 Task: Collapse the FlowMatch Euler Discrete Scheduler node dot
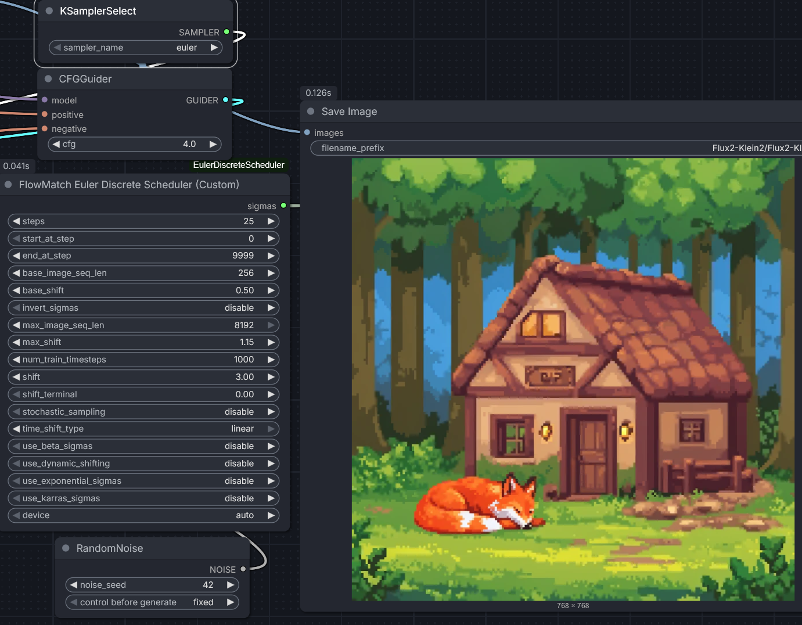point(8,185)
